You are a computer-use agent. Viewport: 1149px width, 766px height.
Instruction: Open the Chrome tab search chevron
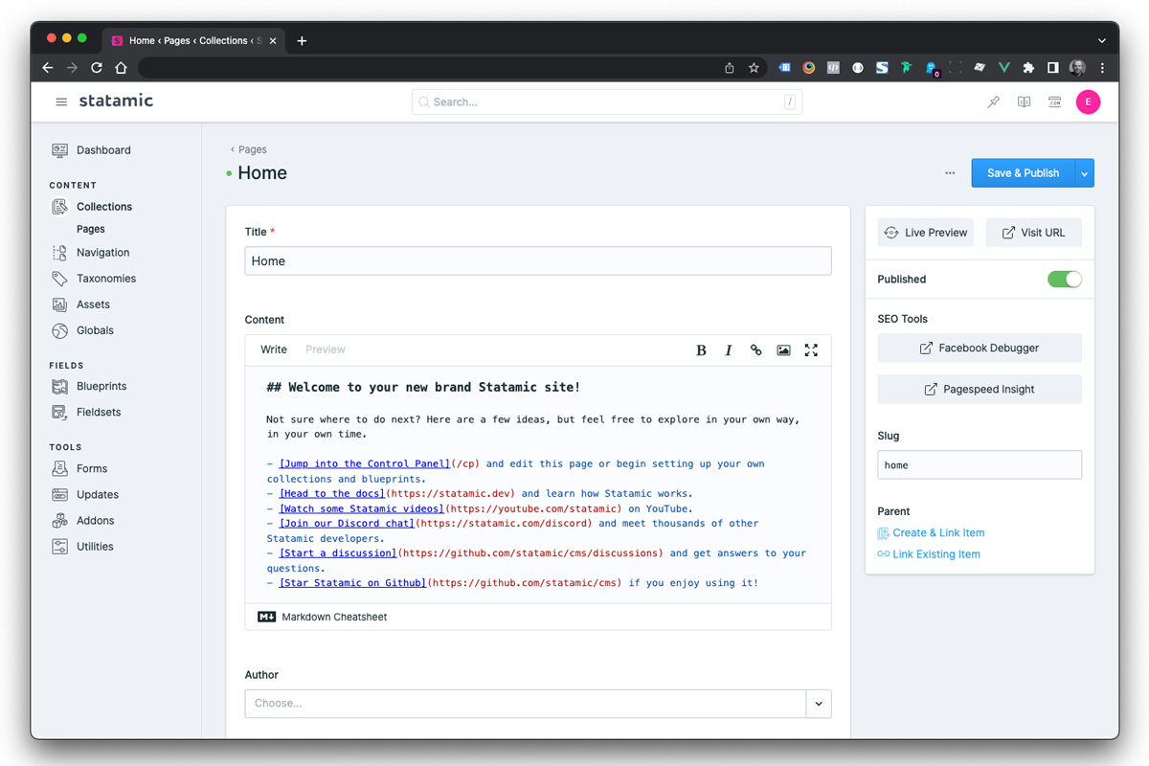click(1102, 41)
